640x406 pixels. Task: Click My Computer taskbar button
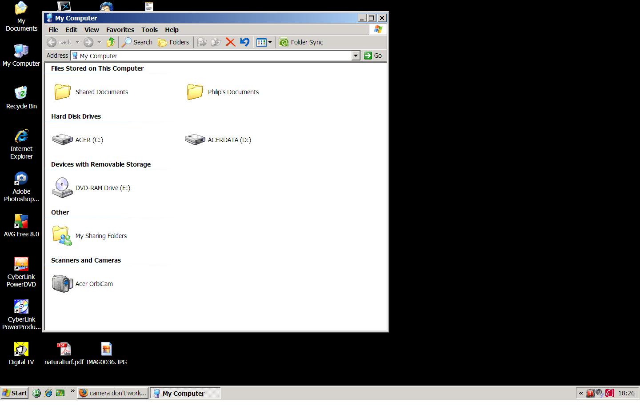coord(185,393)
